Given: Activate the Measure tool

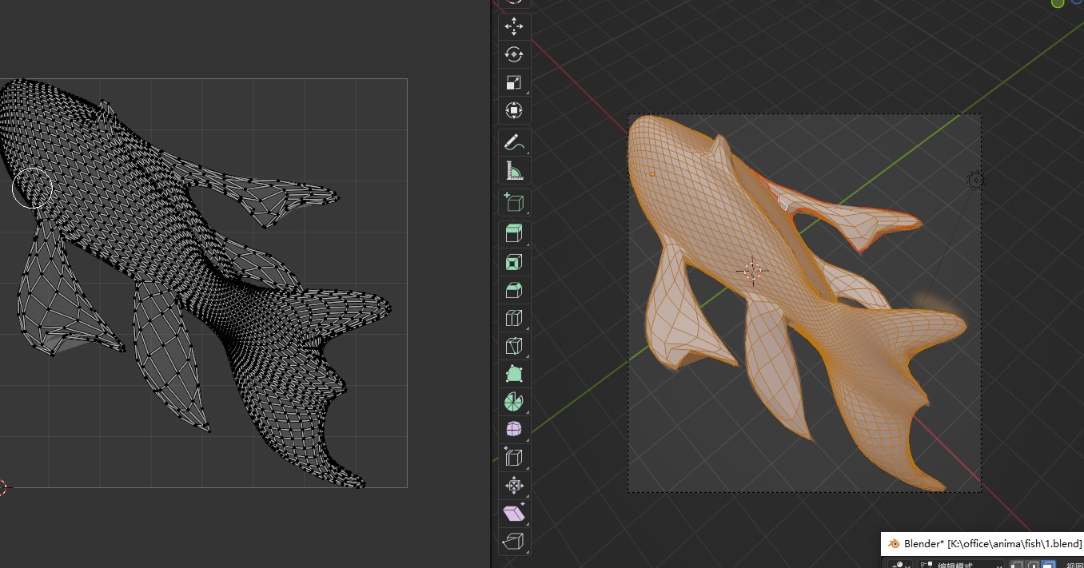Looking at the screenshot, I should click(514, 171).
